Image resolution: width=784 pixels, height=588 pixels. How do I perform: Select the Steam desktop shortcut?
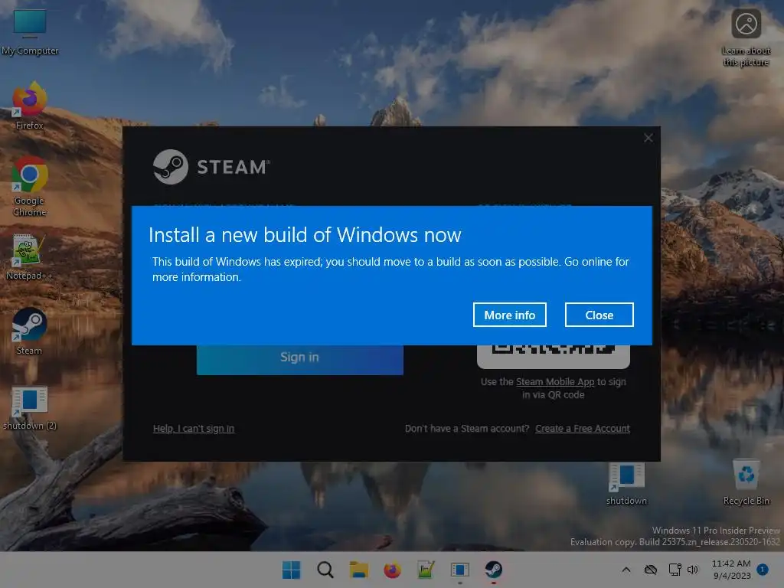pyautogui.click(x=30, y=332)
